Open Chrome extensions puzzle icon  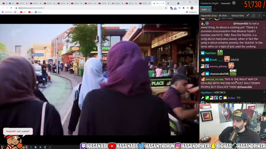click(x=184, y=8)
